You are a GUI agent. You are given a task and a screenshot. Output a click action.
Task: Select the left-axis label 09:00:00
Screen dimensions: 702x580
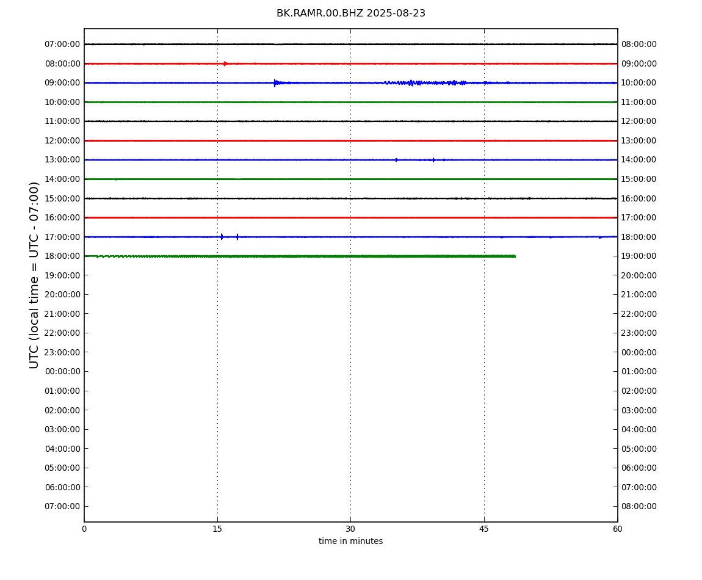63,83
